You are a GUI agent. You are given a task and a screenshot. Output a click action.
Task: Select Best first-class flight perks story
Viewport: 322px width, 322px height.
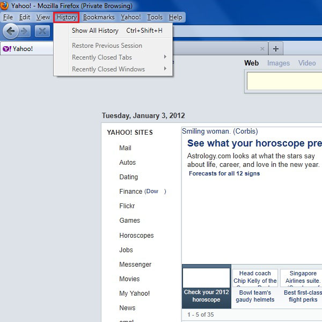[x=303, y=296]
